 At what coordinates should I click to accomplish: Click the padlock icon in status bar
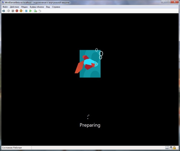(x=174, y=147)
